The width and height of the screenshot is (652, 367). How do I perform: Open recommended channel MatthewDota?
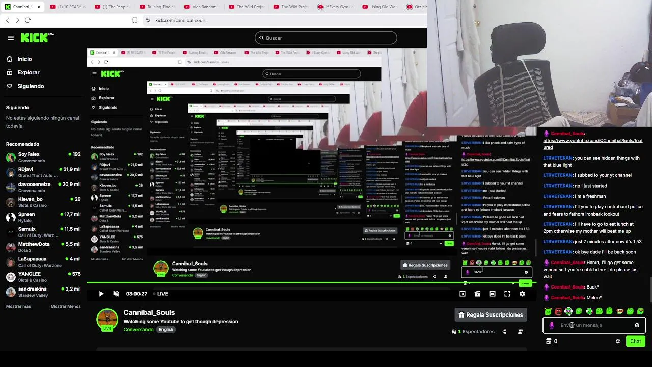pos(43,247)
